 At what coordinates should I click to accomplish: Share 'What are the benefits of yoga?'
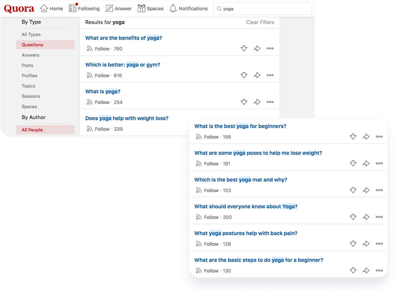click(x=257, y=48)
